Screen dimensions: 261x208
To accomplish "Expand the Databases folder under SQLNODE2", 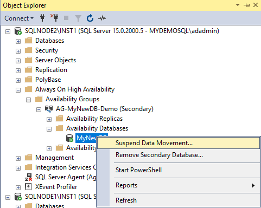I will coord(18,41).
